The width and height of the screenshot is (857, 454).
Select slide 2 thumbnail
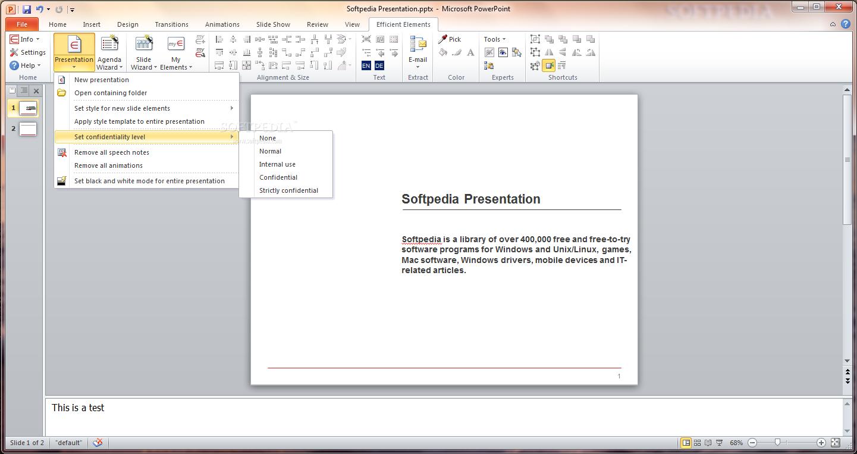(x=28, y=129)
